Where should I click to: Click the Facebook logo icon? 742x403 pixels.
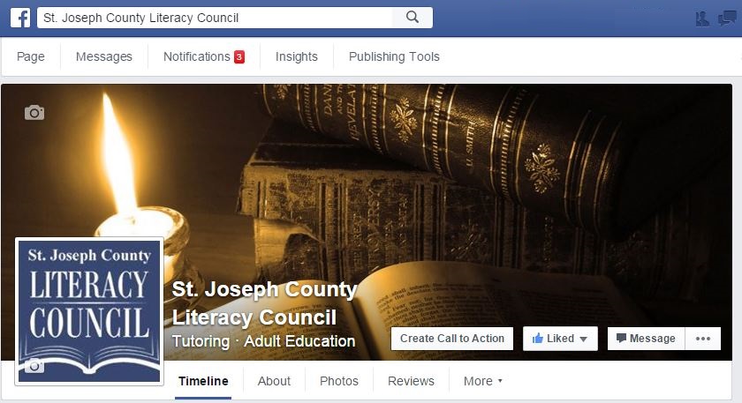[x=20, y=18]
